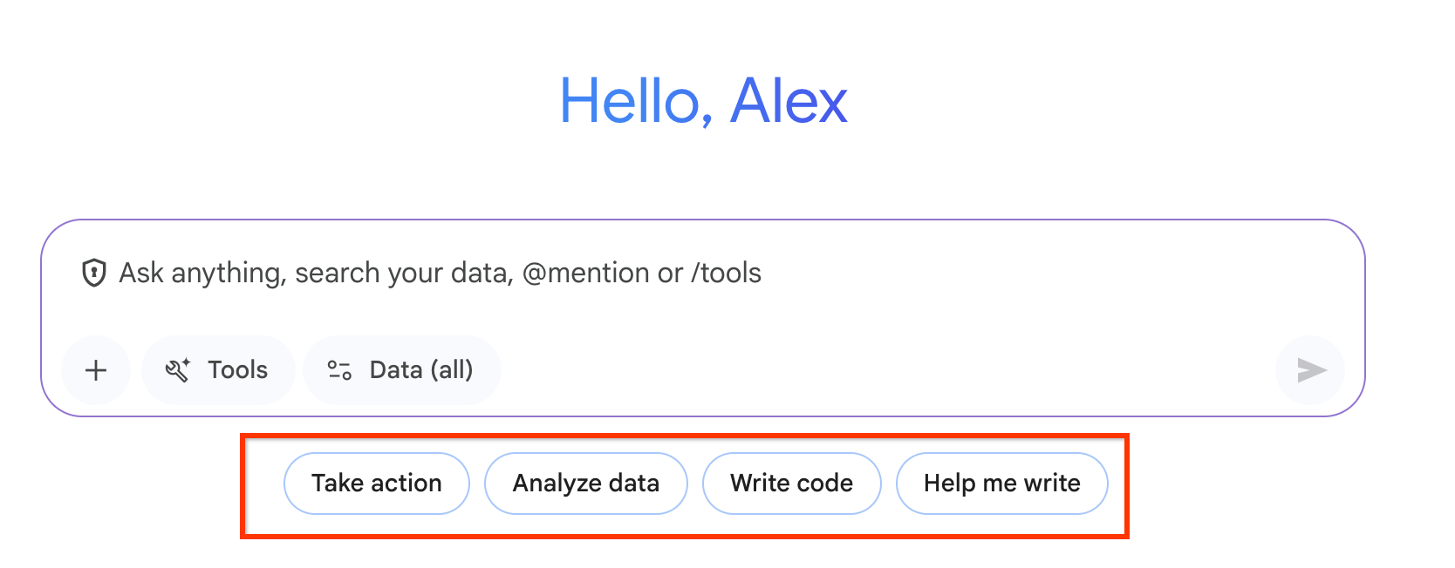This screenshot has height=568, width=1455.
Task: Choose the Analyze data suggestion chip
Action: pos(586,483)
